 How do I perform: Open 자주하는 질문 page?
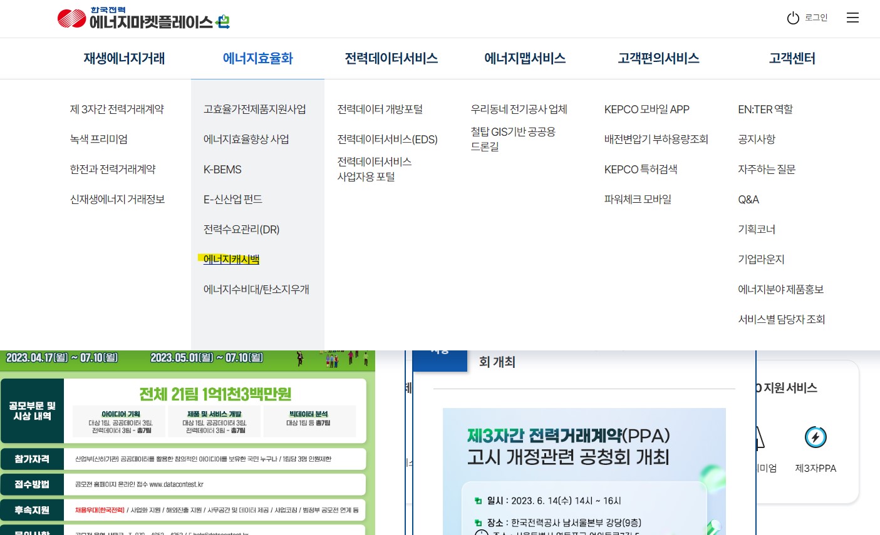tap(767, 170)
